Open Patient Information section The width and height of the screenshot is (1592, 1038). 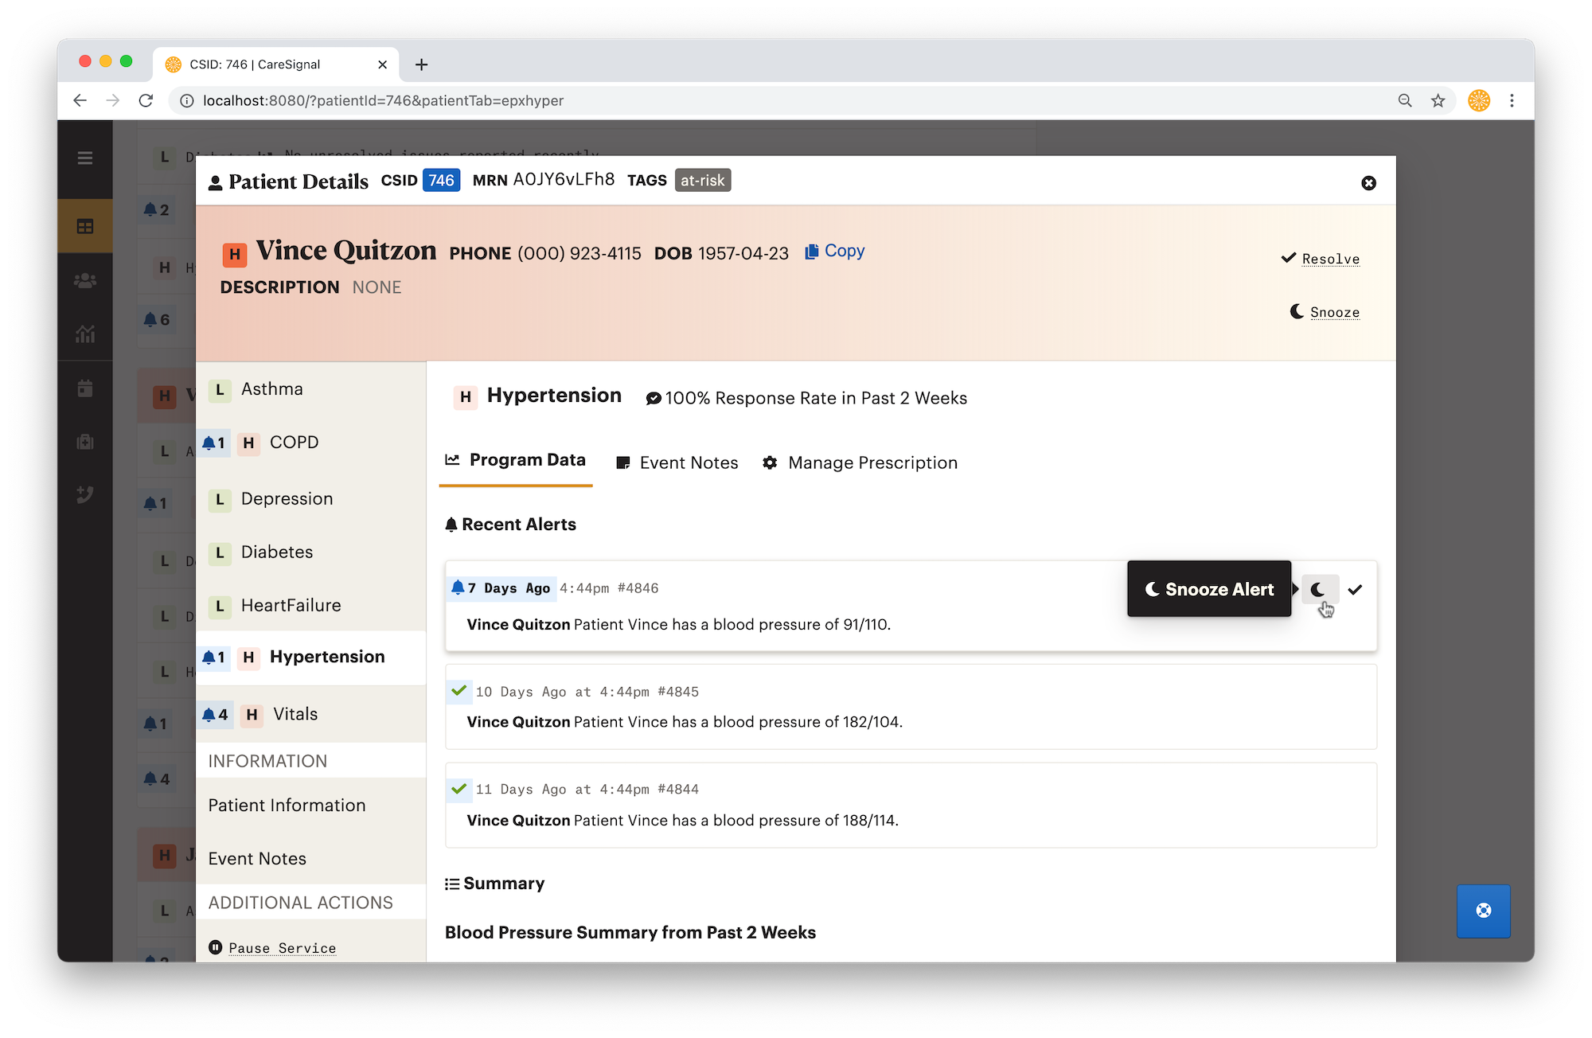tap(287, 806)
